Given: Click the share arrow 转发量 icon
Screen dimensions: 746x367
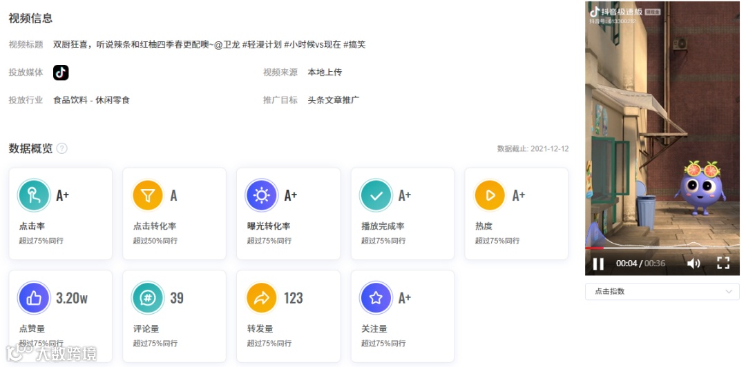Looking at the screenshot, I should pos(262,298).
